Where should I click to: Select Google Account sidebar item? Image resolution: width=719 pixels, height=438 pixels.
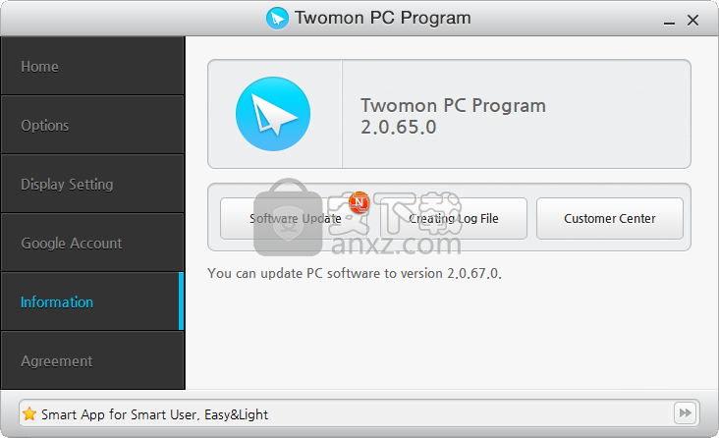(x=92, y=243)
